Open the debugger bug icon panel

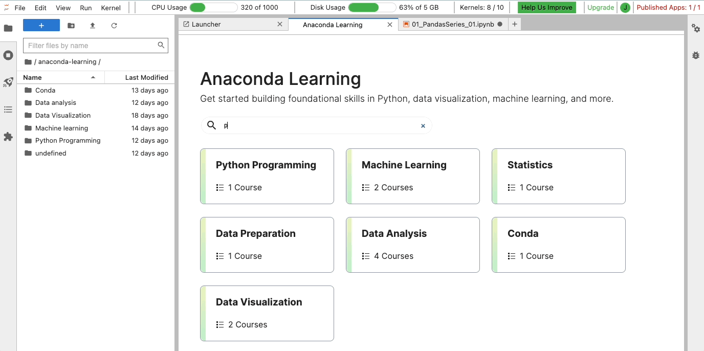(x=696, y=55)
